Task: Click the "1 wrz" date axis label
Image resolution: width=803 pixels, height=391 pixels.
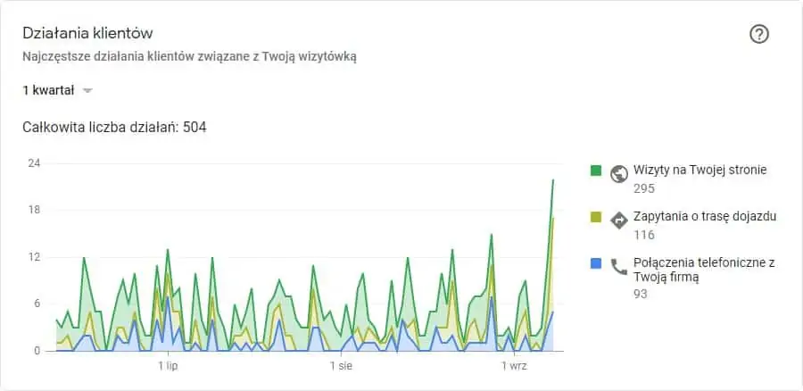Action: click(513, 366)
